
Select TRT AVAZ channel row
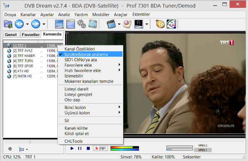click(x=30, y=51)
